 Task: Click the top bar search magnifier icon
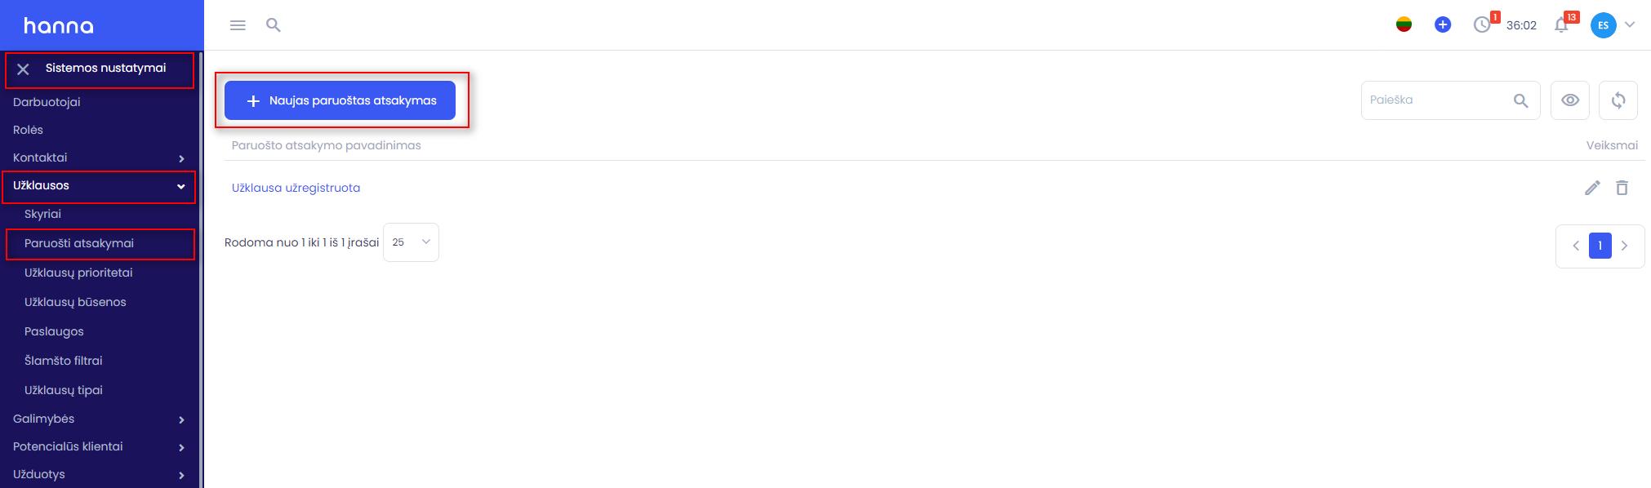[x=274, y=25]
